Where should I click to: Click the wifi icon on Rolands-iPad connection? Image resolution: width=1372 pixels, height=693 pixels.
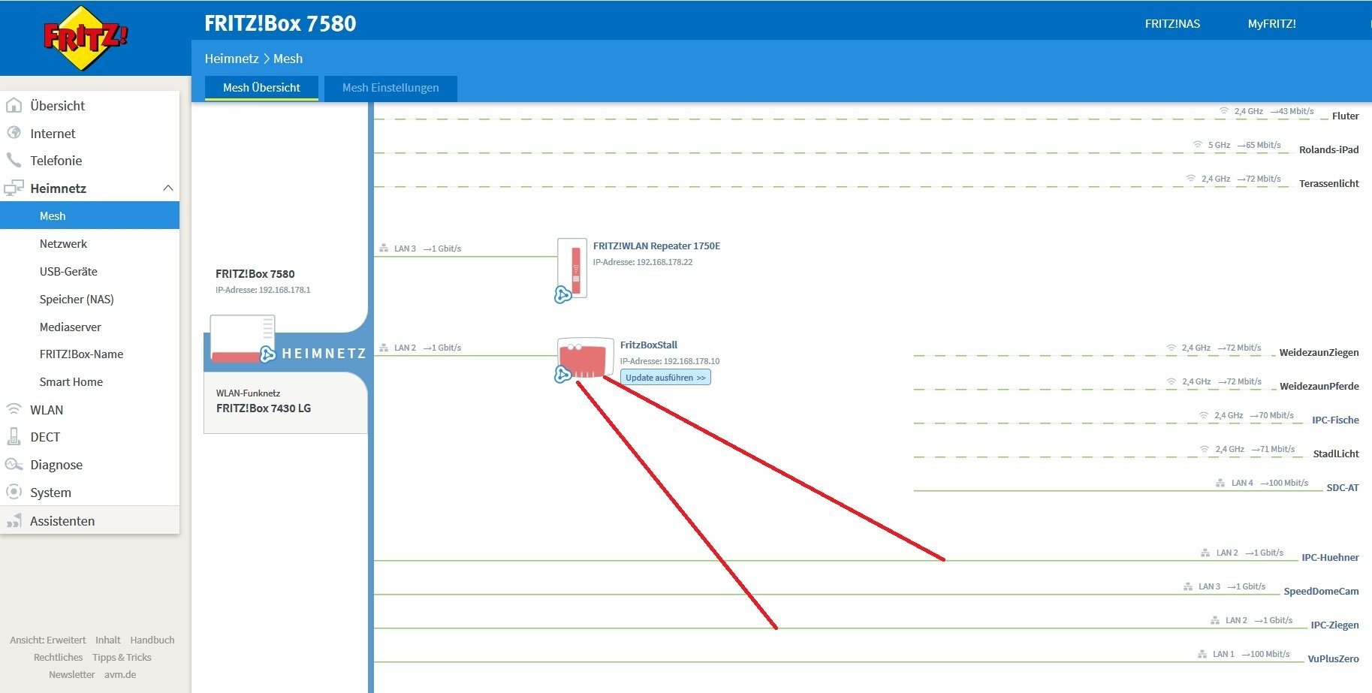pos(1197,145)
